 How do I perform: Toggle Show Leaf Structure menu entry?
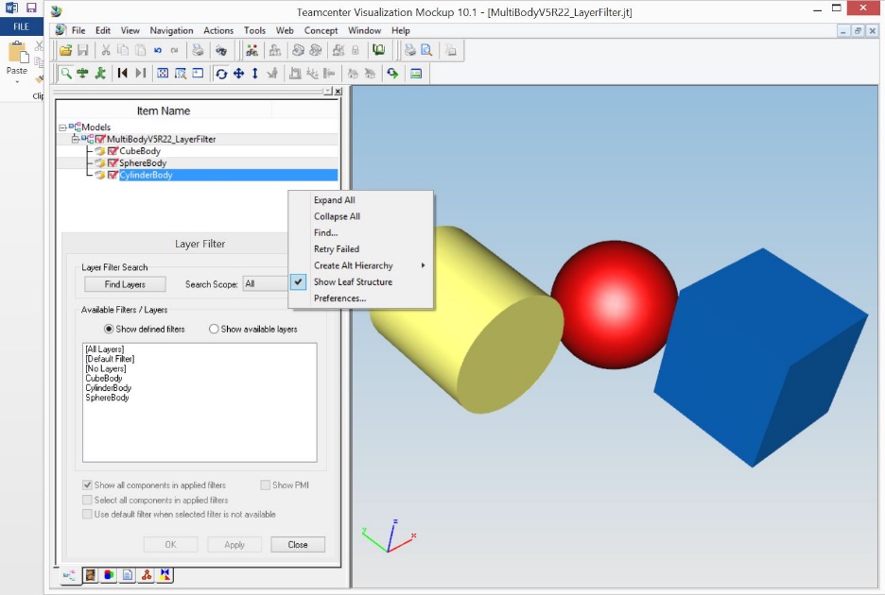click(x=361, y=282)
